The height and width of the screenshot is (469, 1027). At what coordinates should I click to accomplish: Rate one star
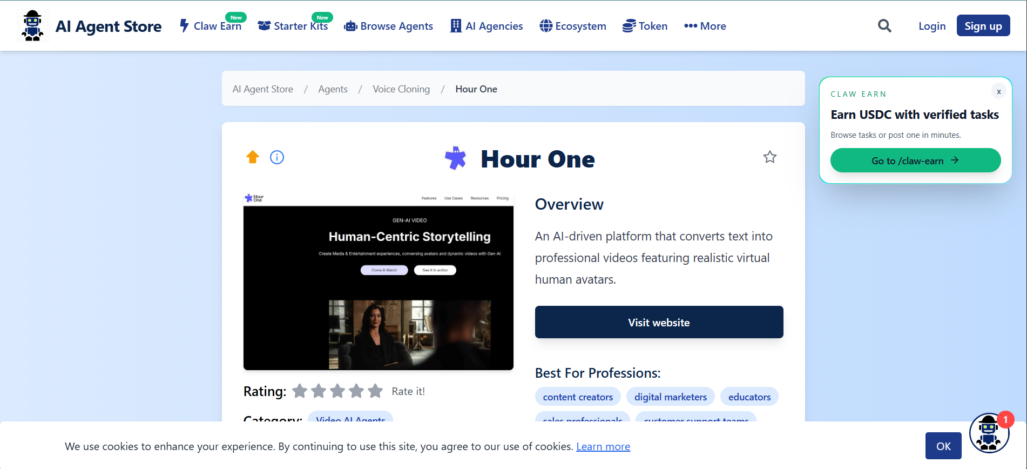point(300,391)
